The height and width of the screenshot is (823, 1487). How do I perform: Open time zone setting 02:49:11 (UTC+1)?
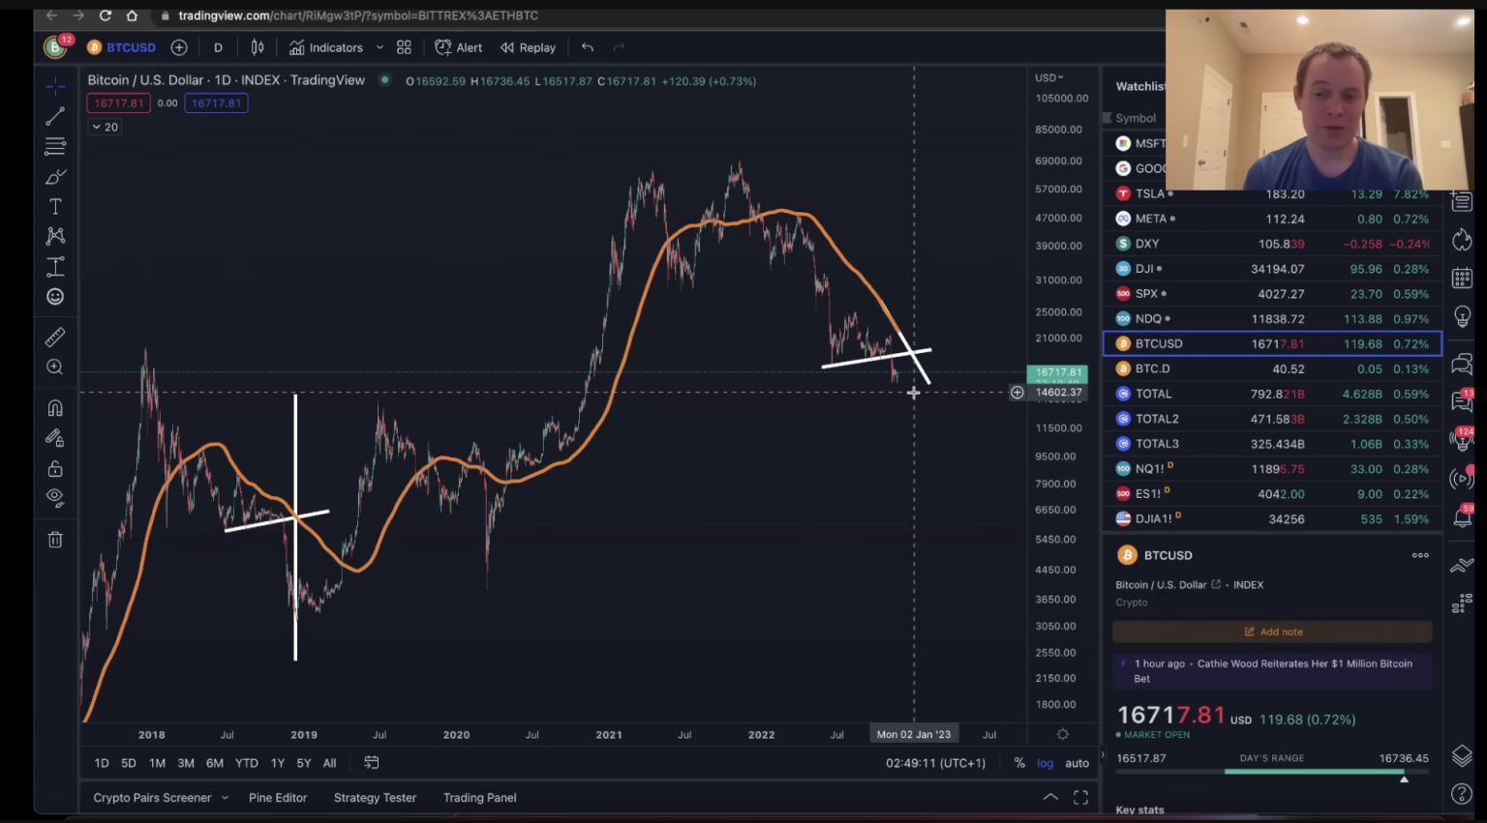[x=935, y=763]
